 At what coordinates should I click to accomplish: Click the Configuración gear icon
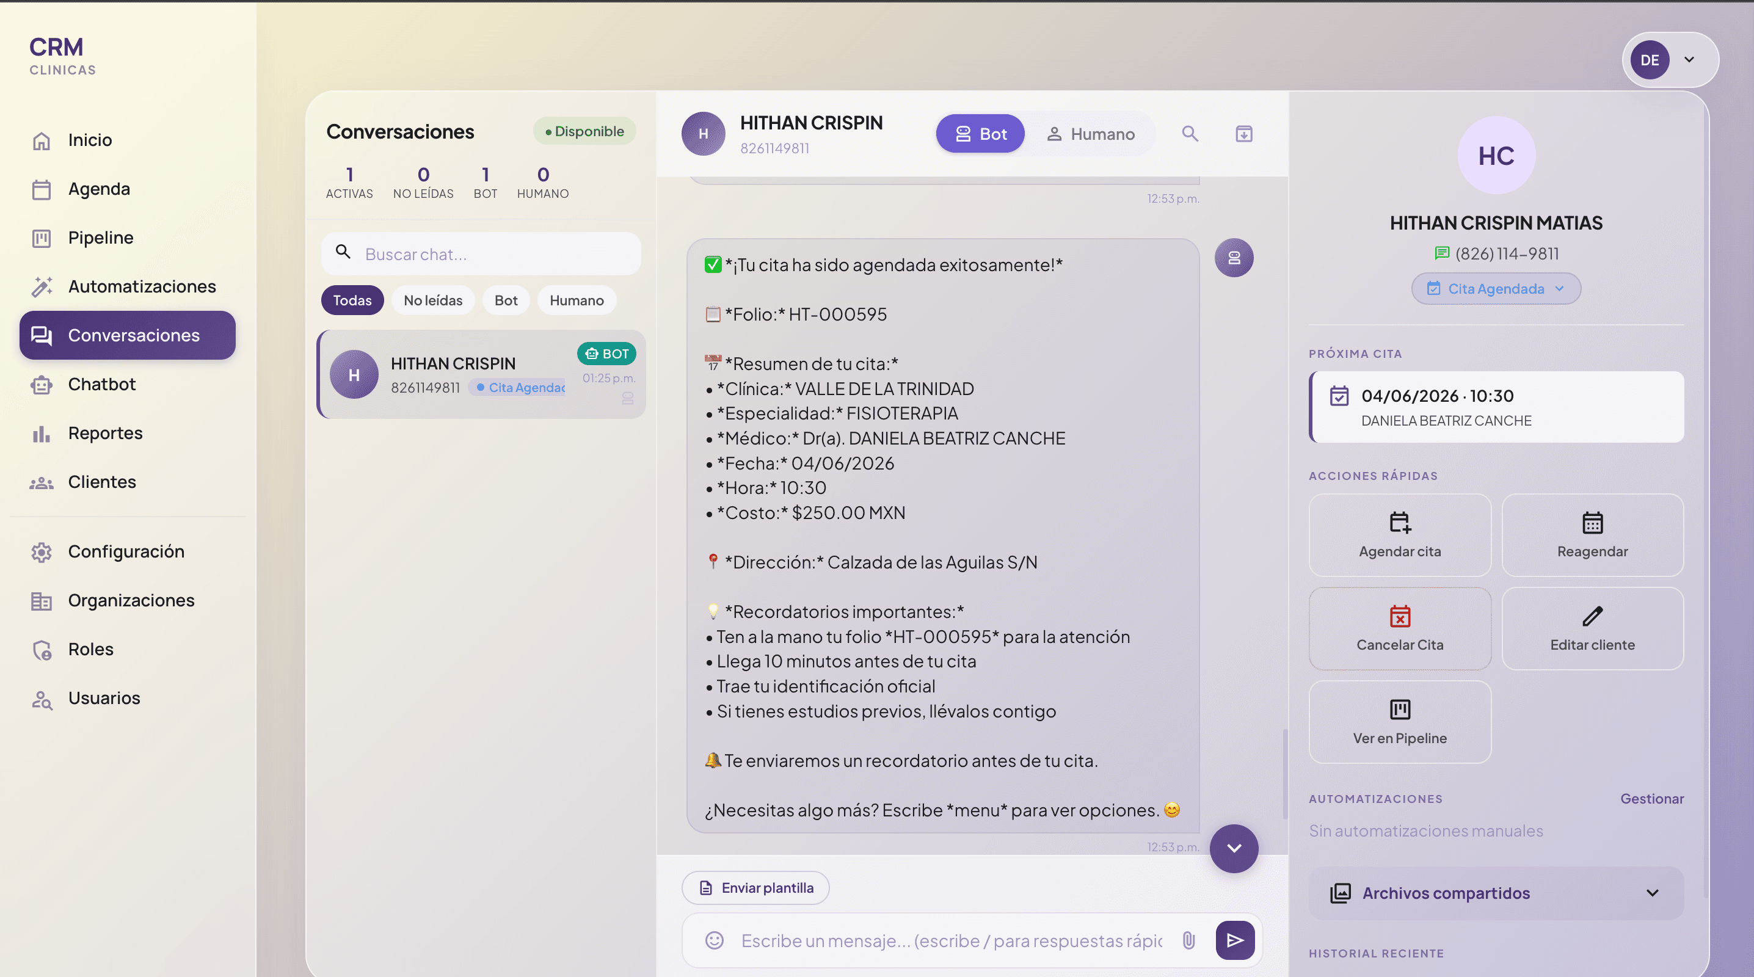click(x=42, y=551)
